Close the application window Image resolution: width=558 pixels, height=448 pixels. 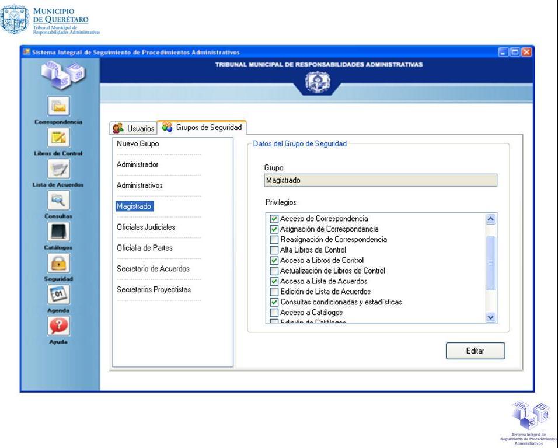pos(526,52)
